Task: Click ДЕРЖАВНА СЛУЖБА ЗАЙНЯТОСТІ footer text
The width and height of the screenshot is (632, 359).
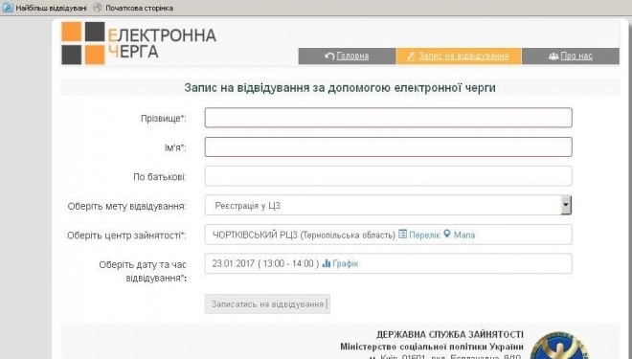Action: click(x=450, y=334)
